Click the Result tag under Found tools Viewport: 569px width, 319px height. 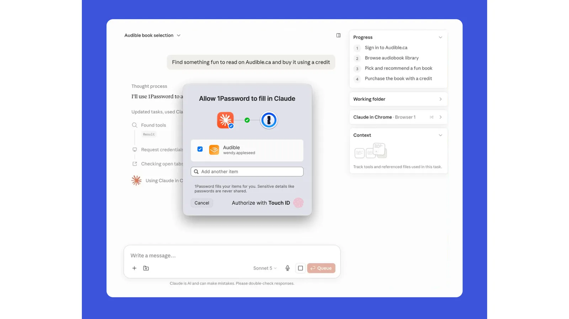(x=149, y=134)
